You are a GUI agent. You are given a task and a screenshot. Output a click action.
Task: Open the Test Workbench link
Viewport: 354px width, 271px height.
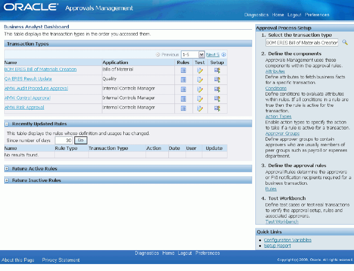(x=282, y=222)
